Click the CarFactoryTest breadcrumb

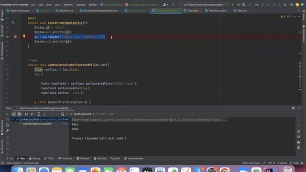[x=111, y=5]
